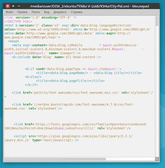Click the title bar with City-FM.xml path
This screenshot has height=168, width=165.
coord(90,6)
